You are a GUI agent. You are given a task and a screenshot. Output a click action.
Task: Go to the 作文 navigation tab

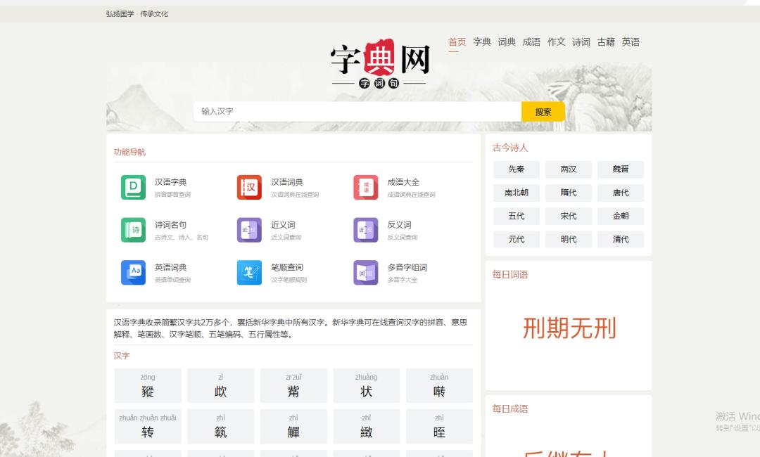pos(556,42)
